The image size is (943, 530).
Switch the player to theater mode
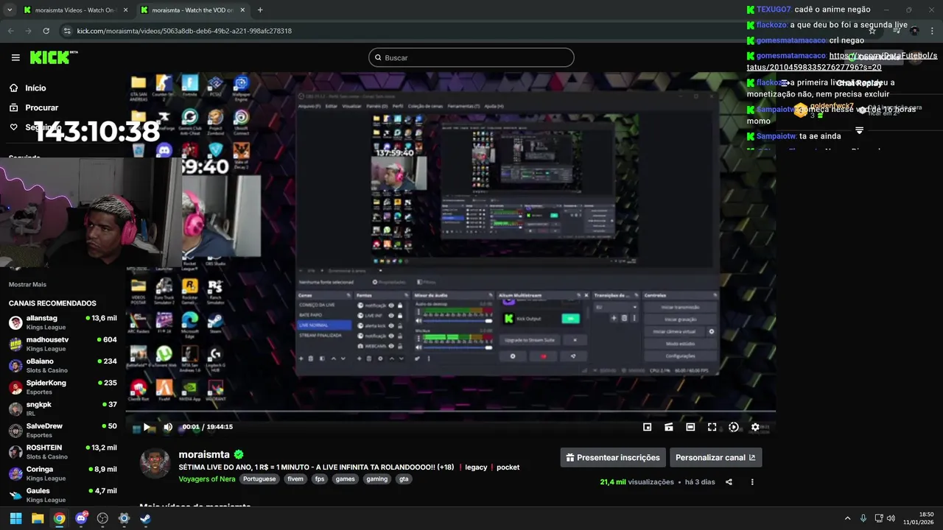coord(690,427)
